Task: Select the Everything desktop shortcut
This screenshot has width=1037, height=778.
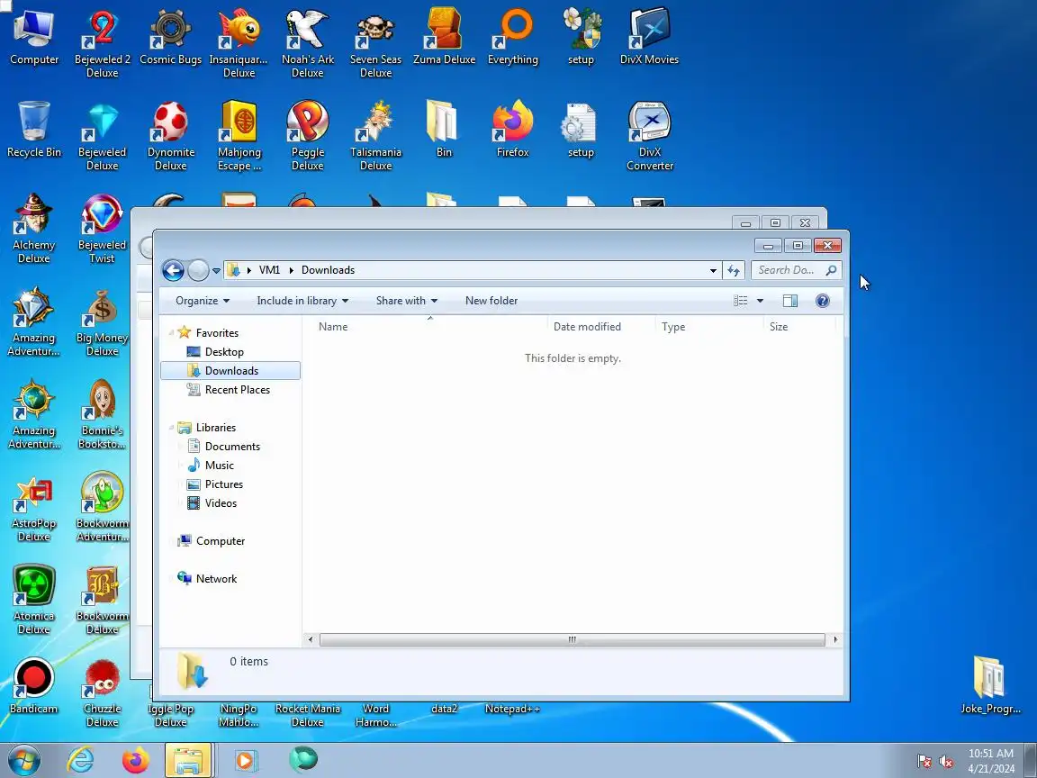Action: 512,37
